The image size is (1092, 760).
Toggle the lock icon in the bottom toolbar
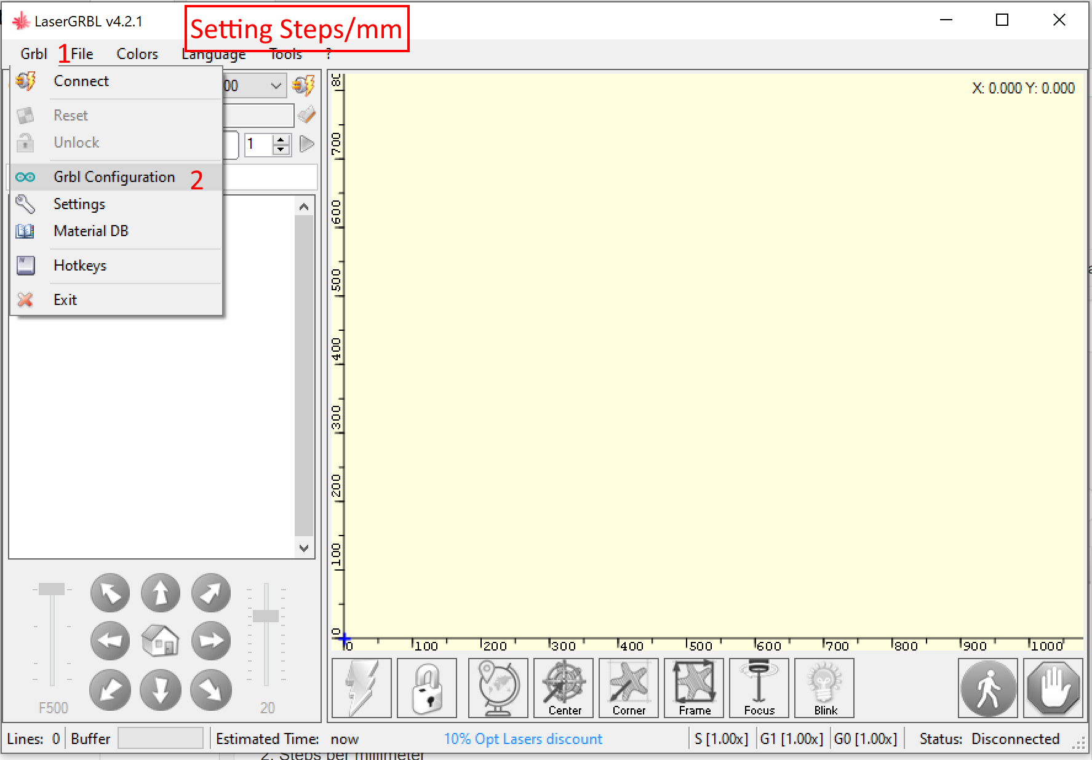(x=426, y=687)
